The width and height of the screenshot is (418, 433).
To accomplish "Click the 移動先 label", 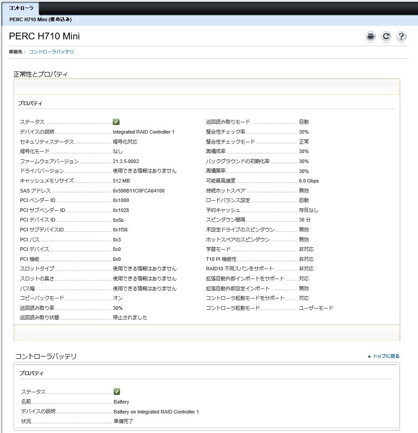I will point(17,52).
